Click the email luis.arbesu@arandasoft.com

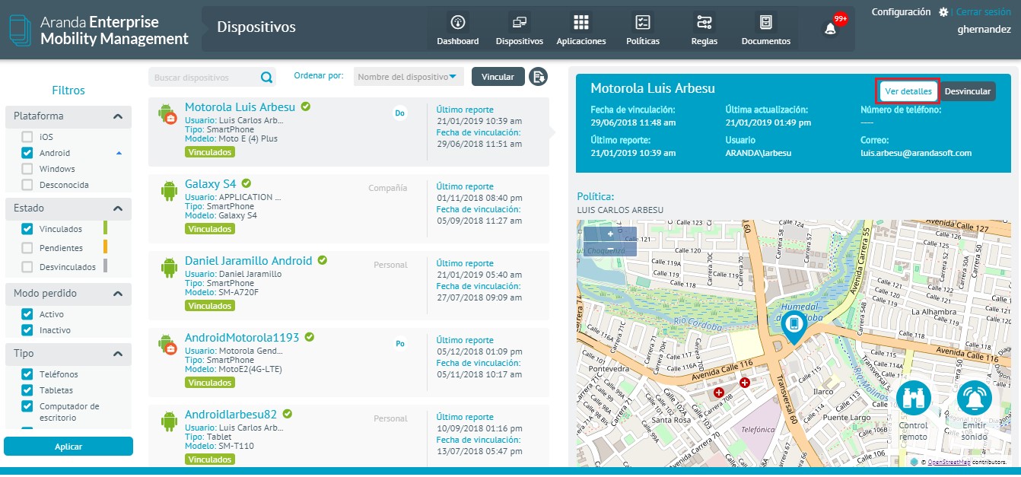(916, 153)
